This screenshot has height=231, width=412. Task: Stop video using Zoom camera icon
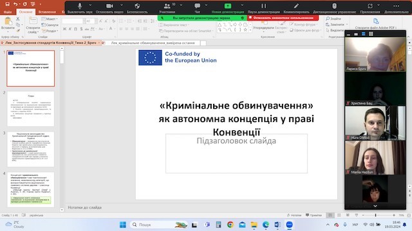point(109,6)
